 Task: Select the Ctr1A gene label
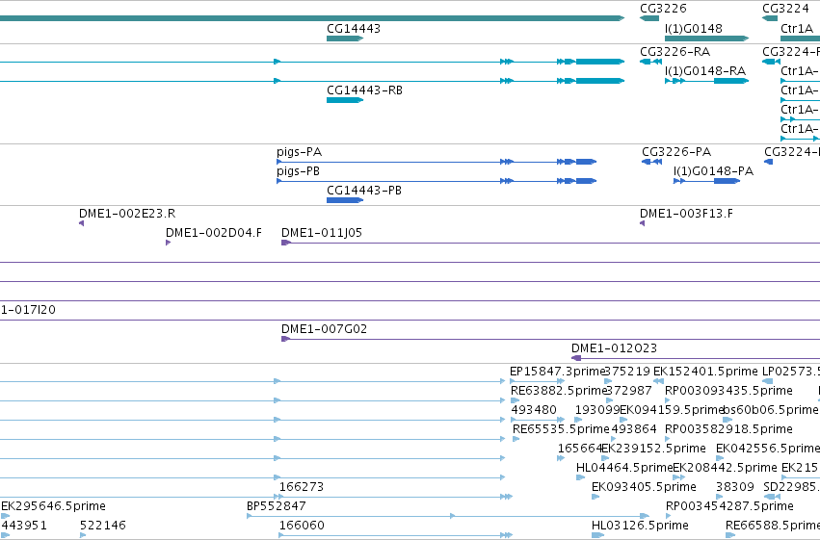[x=797, y=29]
